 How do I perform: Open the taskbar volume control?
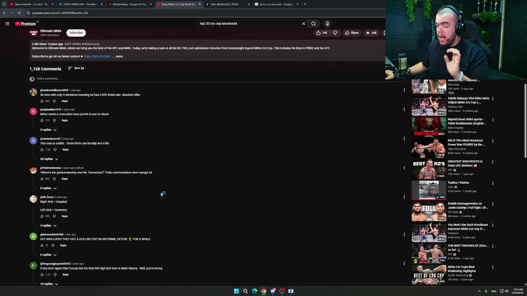tap(506, 291)
